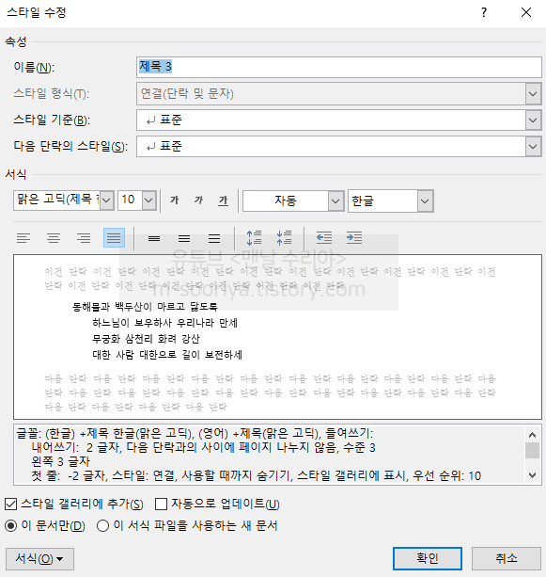This screenshot has width=546, height=577.
Task: Click the preview line 동해물과 백두산이 마르고 닳도록
Action: 145,307
